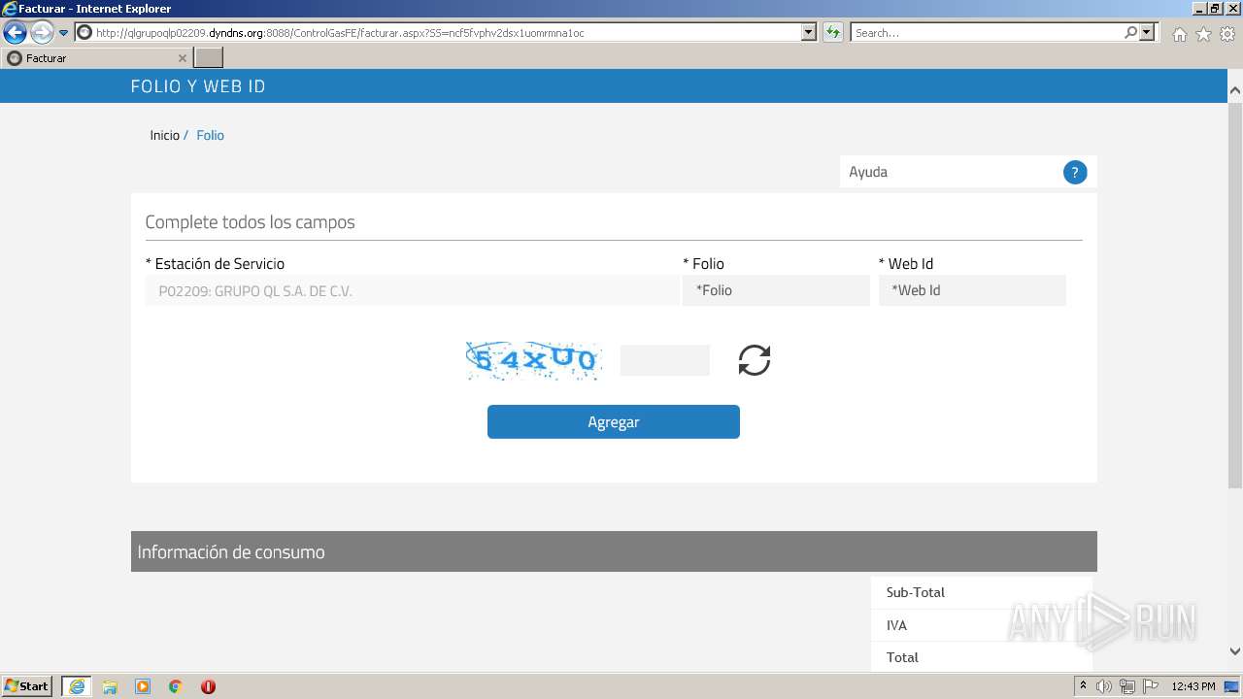Open the Favorites star icon
Image resolution: width=1243 pixels, height=699 pixels.
1203,34
